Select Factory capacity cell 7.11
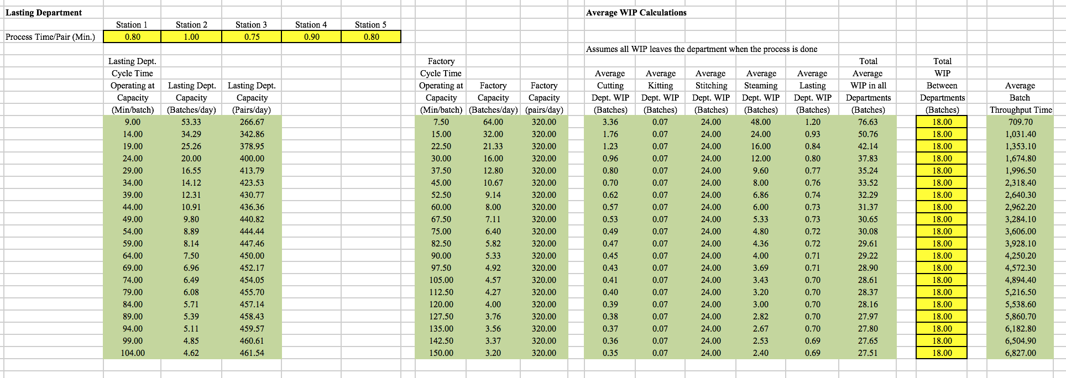This screenshot has width=1066, height=378. point(493,219)
